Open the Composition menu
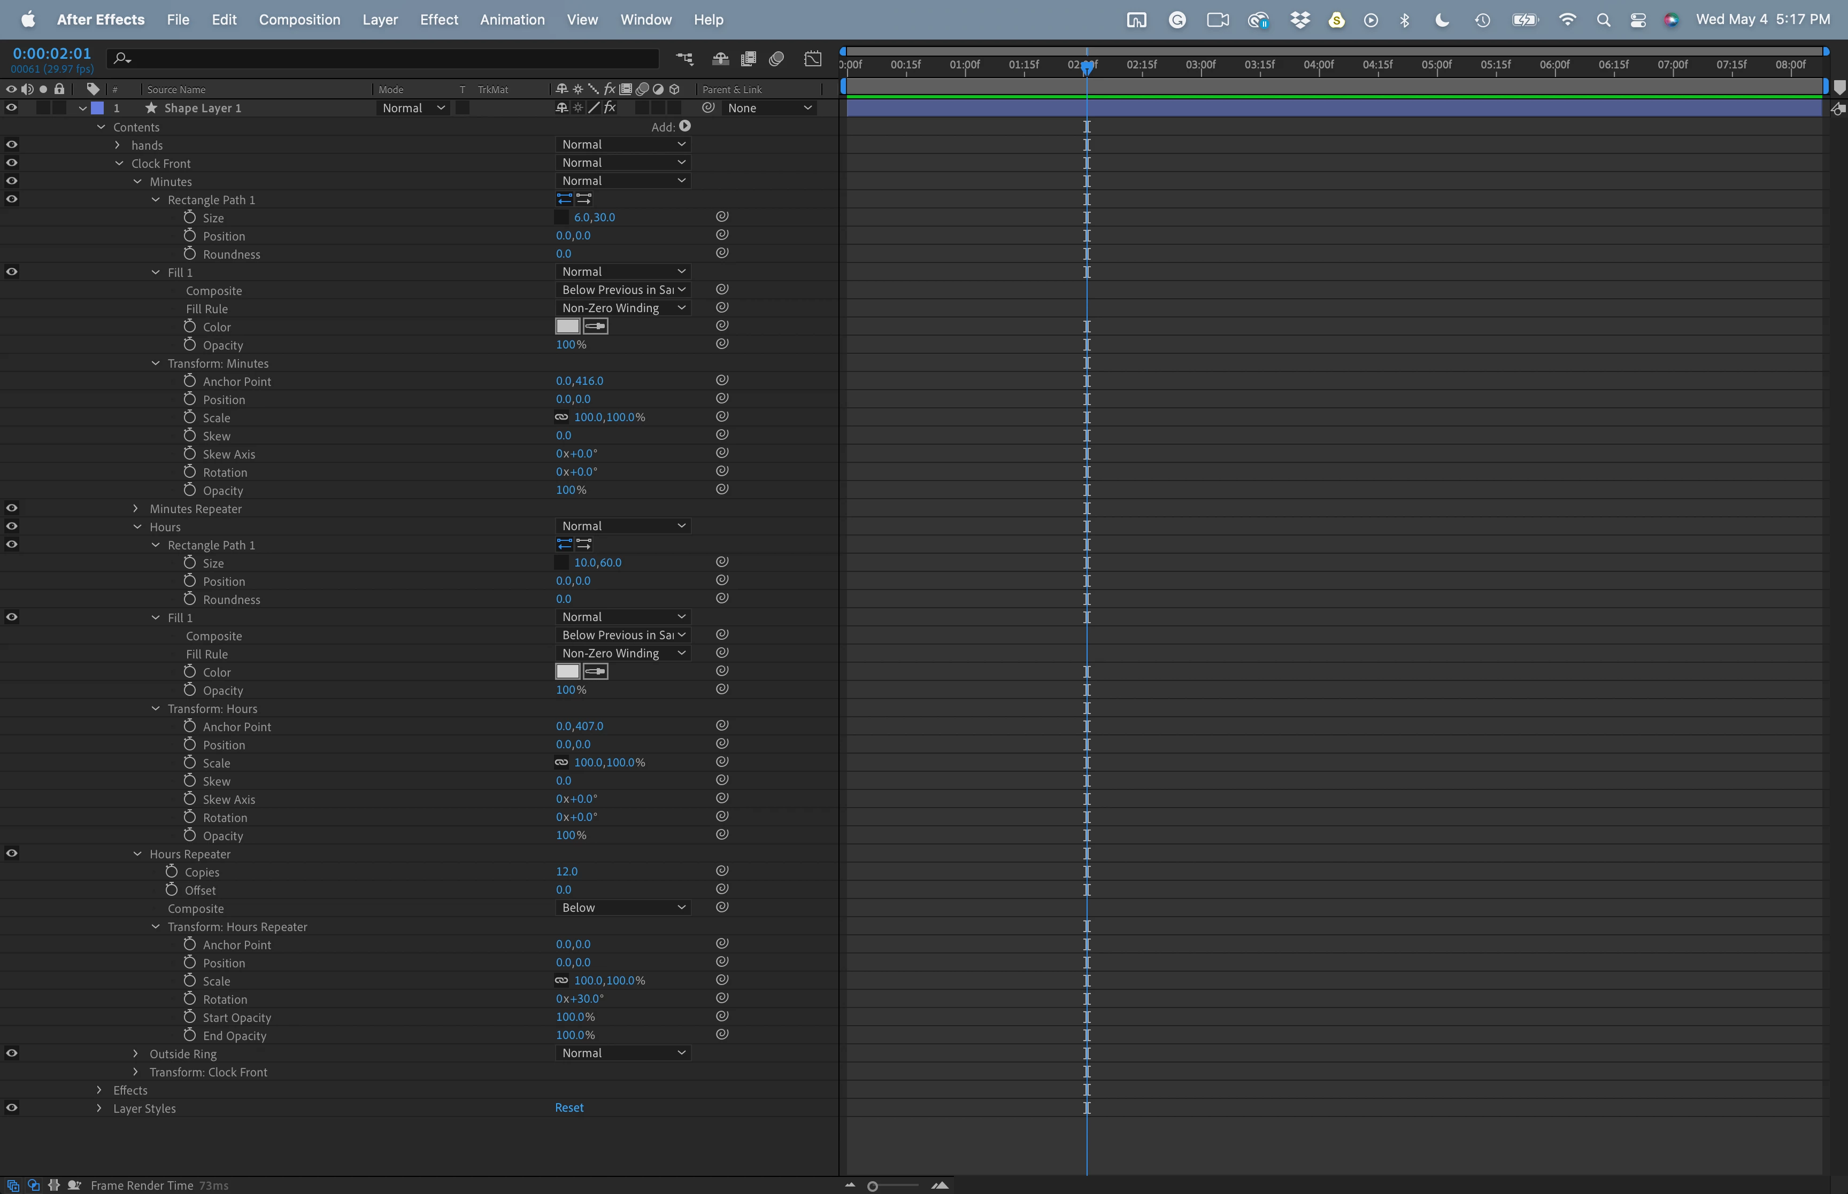The height and width of the screenshot is (1194, 1848). point(299,19)
